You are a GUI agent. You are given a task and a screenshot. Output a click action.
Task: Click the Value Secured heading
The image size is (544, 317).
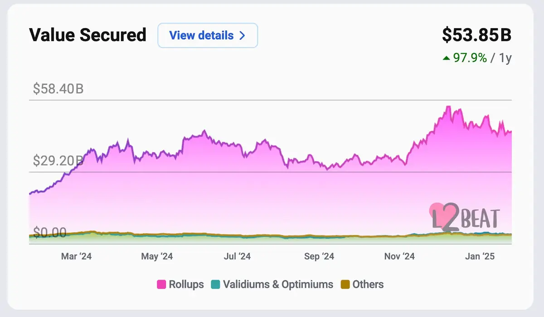coord(88,35)
